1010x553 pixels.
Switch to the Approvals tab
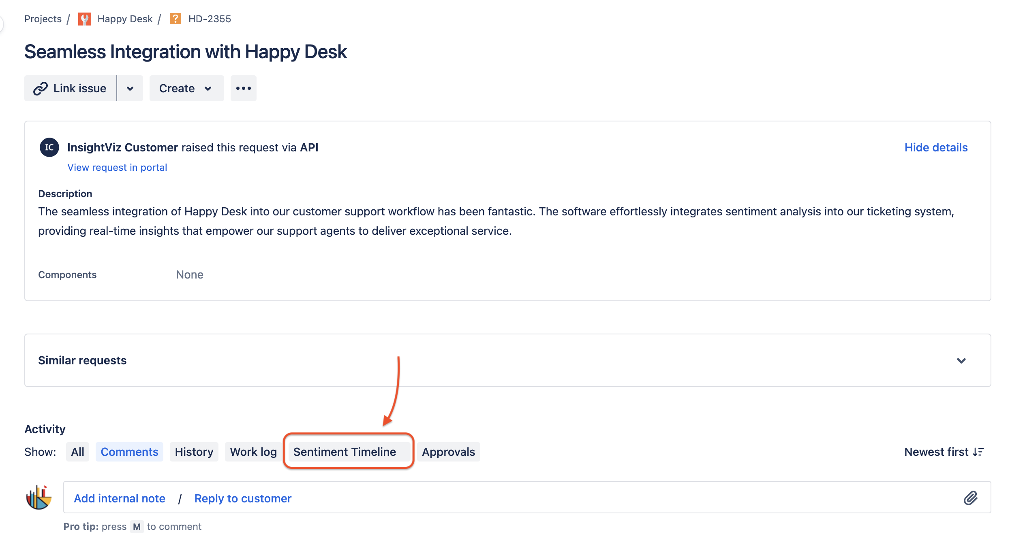coord(448,452)
